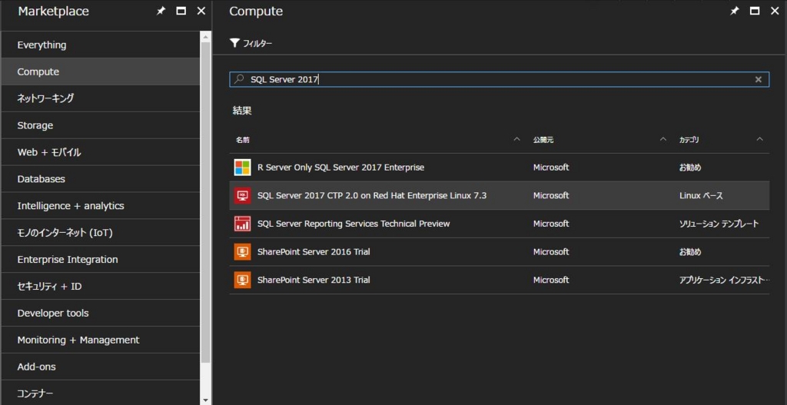Click scroll up arrow in Marketplace list
Viewport: 787px width, 405px height.
click(206, 37)
